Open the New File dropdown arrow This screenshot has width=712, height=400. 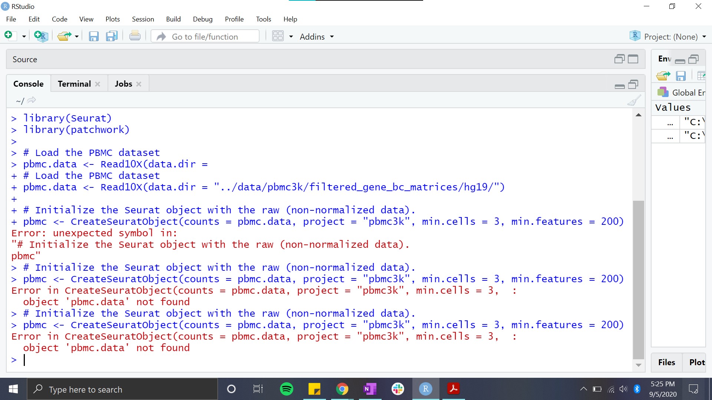point(24,37)
